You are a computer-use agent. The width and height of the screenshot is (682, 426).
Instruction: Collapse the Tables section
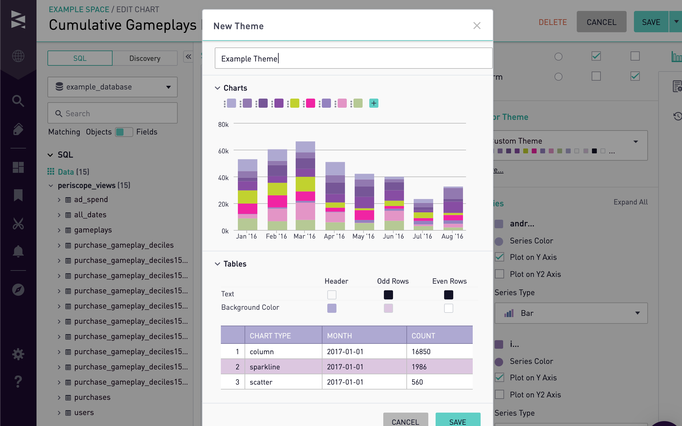tap(217, 264)
